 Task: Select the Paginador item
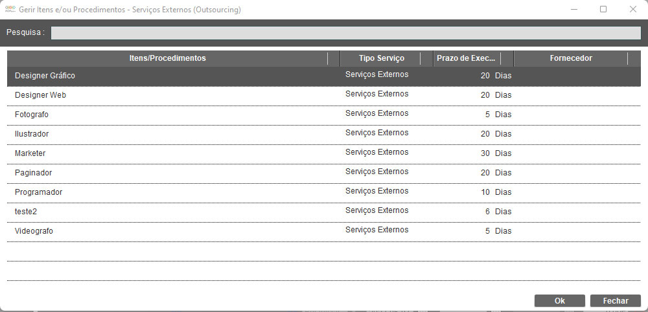point(34,173)
